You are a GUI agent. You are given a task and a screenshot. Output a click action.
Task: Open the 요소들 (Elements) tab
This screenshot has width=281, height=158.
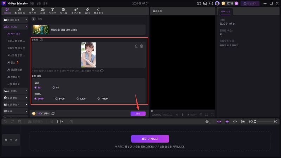coord(64,11)
